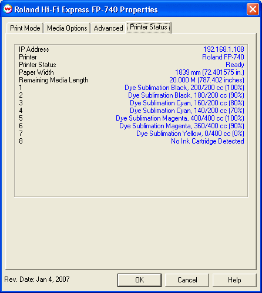Click the Cancel button
Viewport: 262px width, 293px height.
[187, 280]
